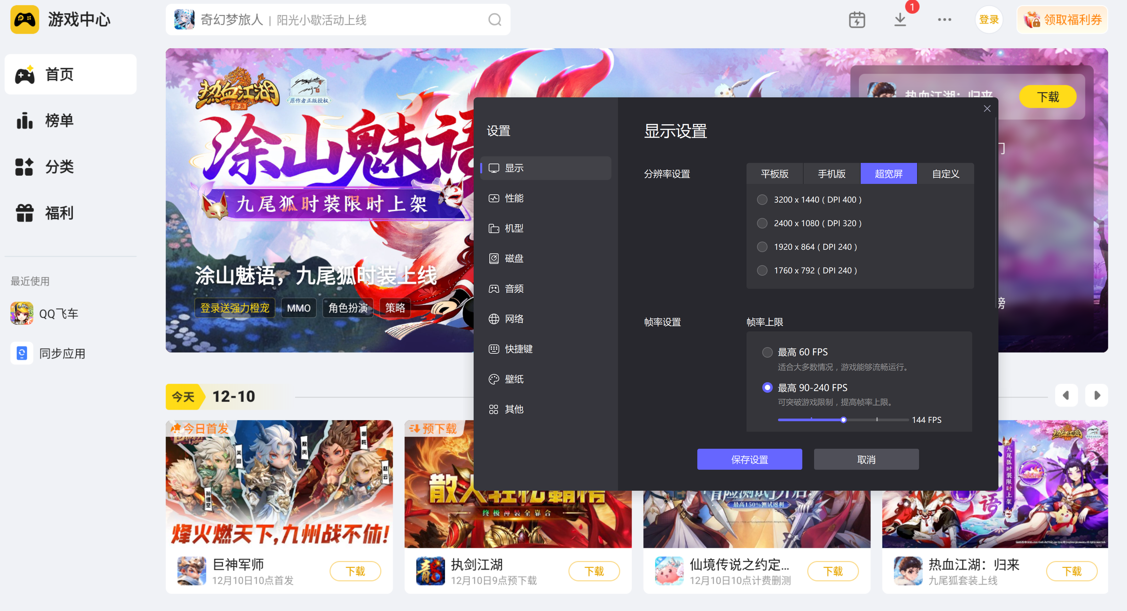Select 榜单 in the left sidebar
1127x611 pixels.
click(x=59, y=121)
